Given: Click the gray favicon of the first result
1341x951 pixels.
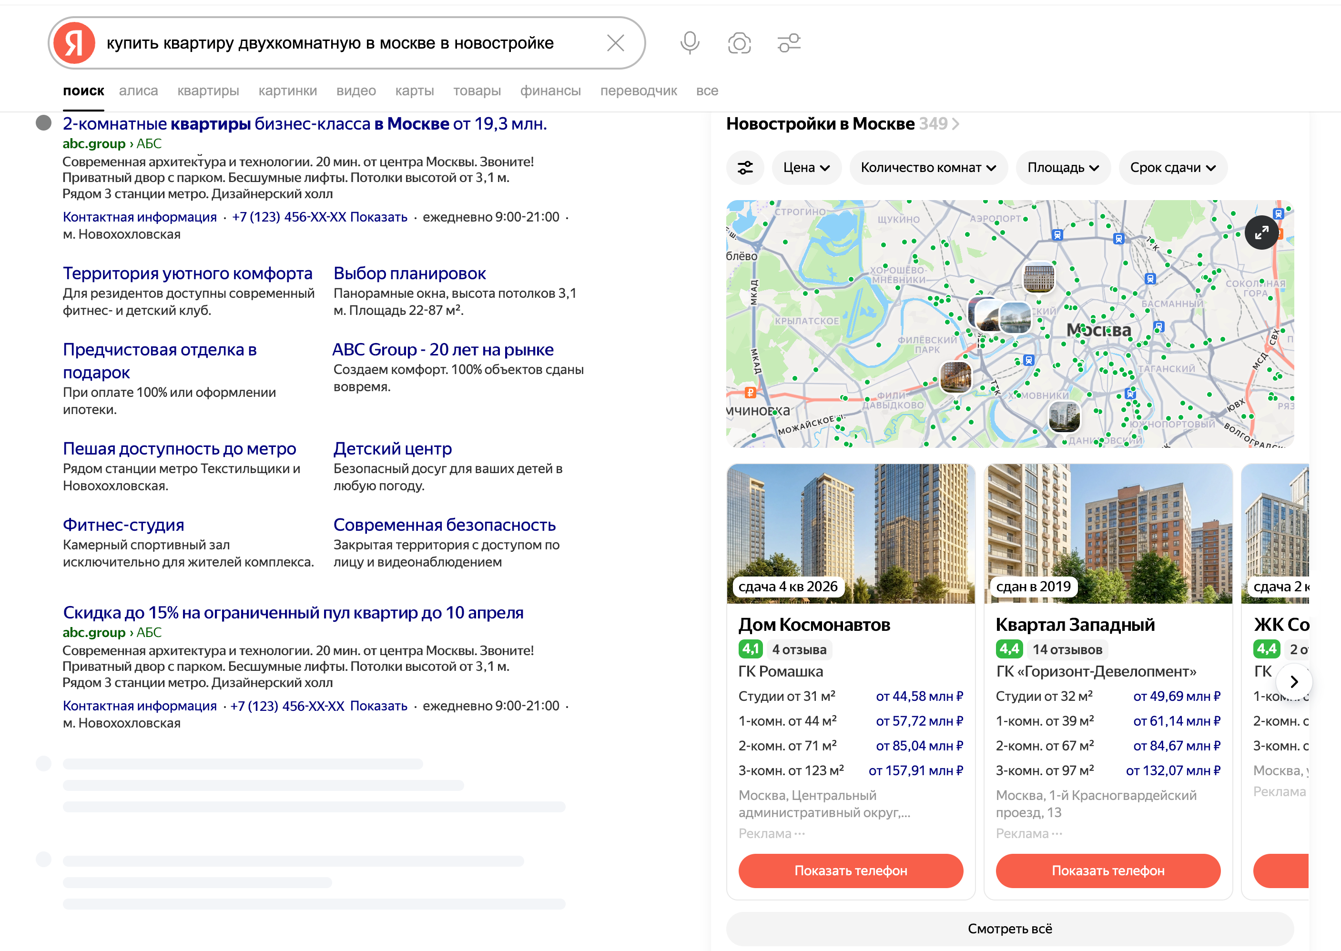Looking at the screenshot, I should click(x=43, y=123).
